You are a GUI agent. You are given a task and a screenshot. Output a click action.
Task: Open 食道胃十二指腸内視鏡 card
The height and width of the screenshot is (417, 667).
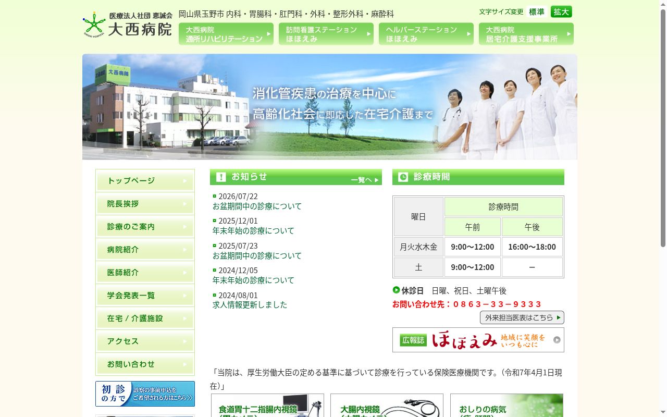coord(267,406)
